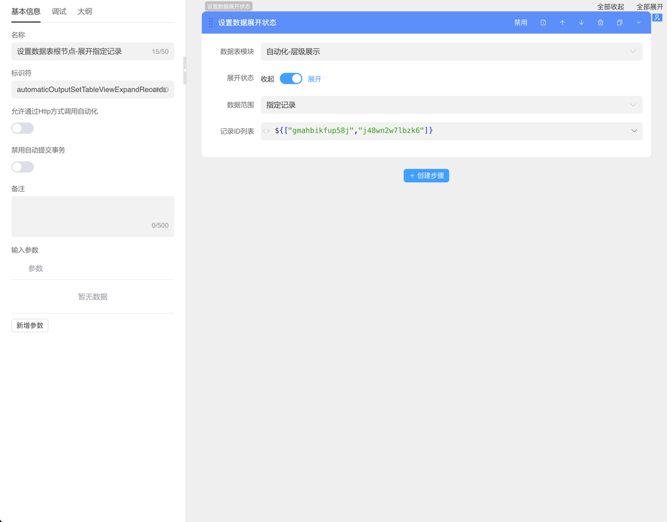The width and height of the screenshot is (667, 522).
Task: Click the 创建步骤 button
Action: (426, 176)
